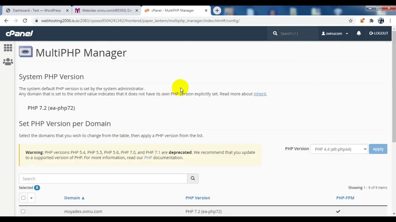The width and height of the screenshot is (396, 222).
Task: Click the MultiPHP Manager PHP icon
Action: 26,52
